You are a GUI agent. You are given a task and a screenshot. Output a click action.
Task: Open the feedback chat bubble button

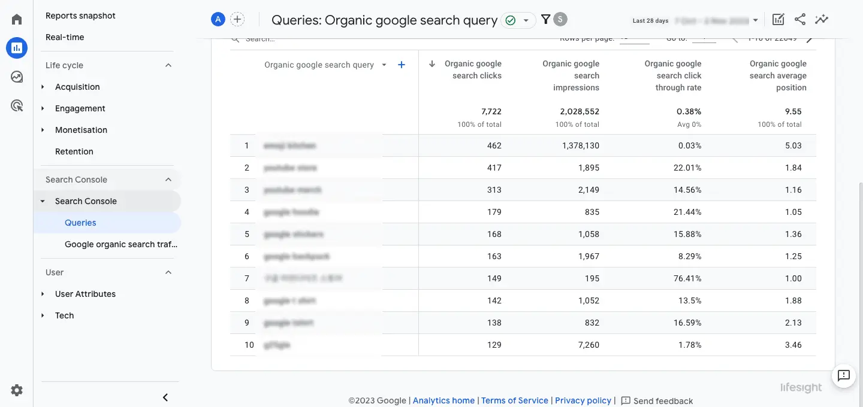click(844, 375)
